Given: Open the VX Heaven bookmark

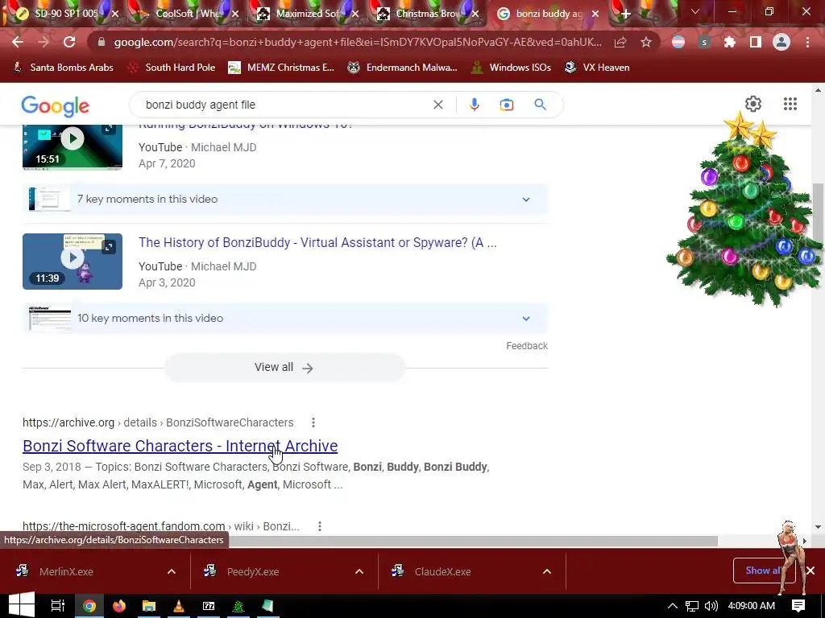Looking at the screenshot, I should click(597, 68).
